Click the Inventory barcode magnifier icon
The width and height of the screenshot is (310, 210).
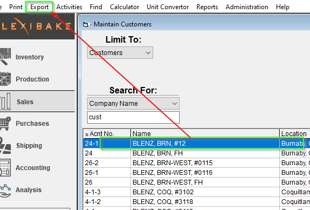click(5, 57)
